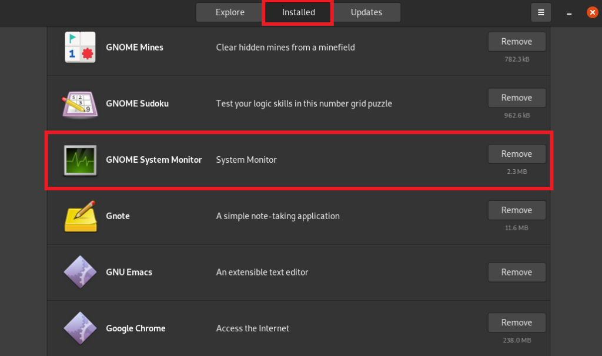
Task: Minimize the Software window
Action: tap(569, 13)
